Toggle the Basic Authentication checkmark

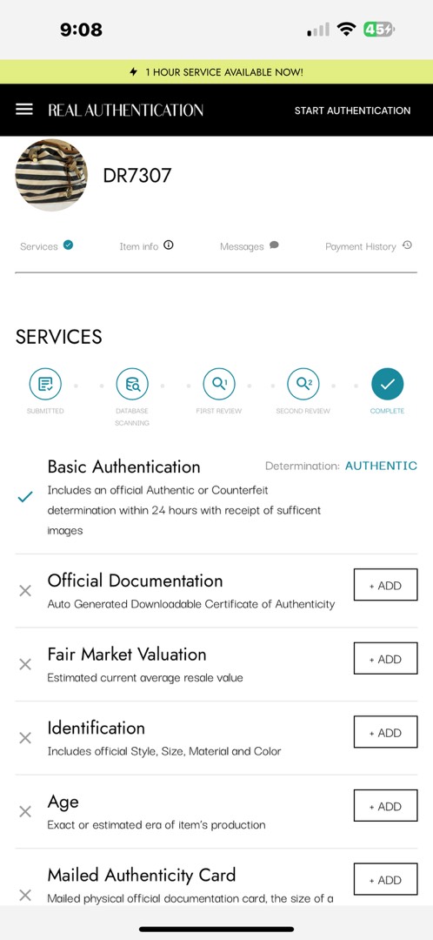25,497
